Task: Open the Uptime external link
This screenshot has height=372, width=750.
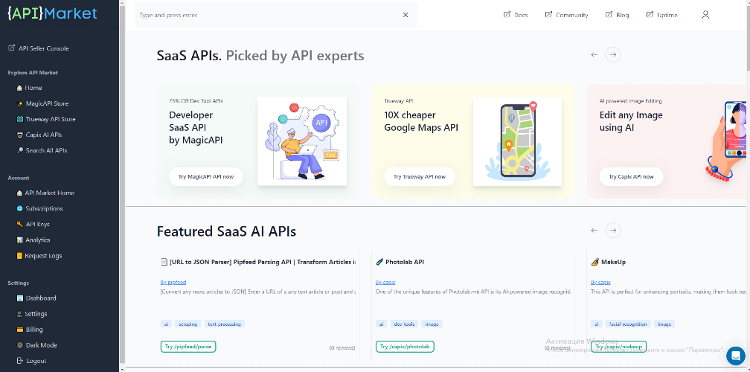Action: click(x=661, y=15)
